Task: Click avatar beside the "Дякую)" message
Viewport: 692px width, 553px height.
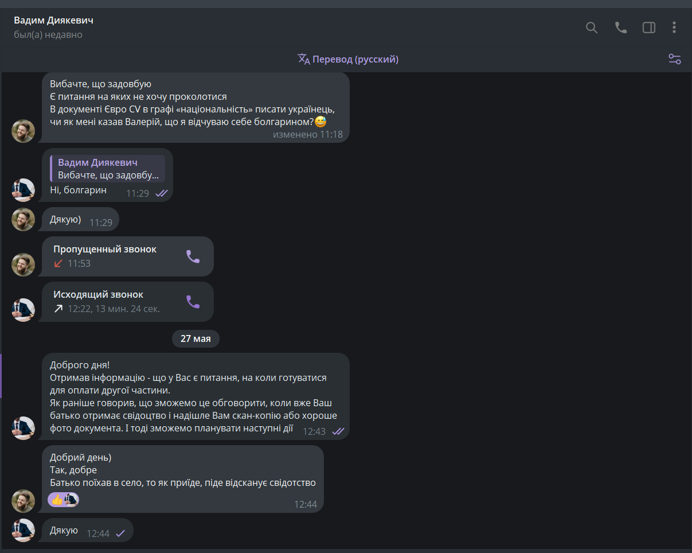Action: pos(24,219)
